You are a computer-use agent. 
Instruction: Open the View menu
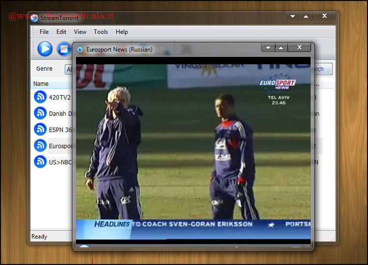pyautogui.click(x=80, y=32)
